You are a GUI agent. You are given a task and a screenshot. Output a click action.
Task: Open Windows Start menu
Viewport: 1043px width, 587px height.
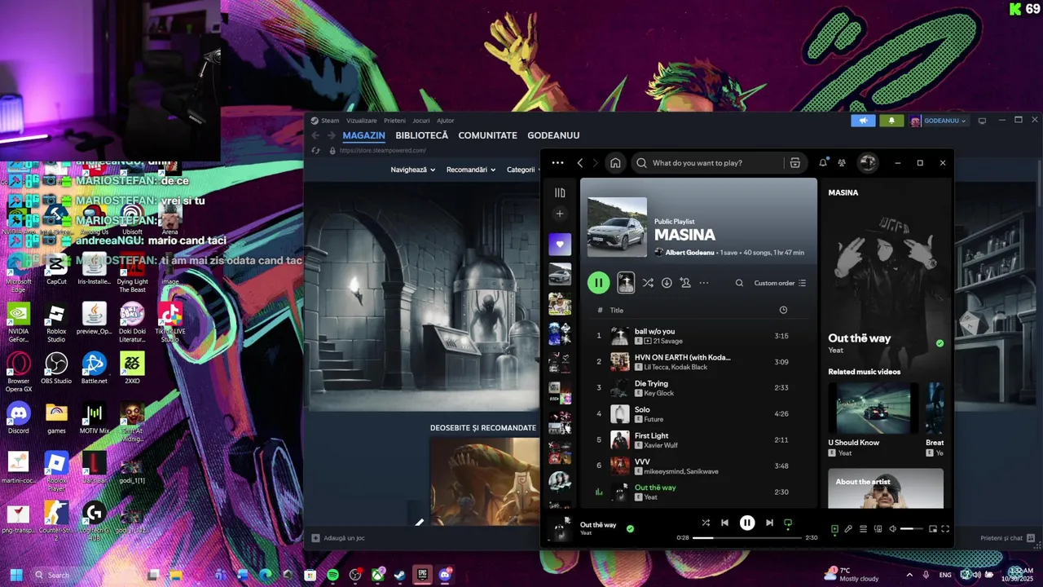click(16, 575)
